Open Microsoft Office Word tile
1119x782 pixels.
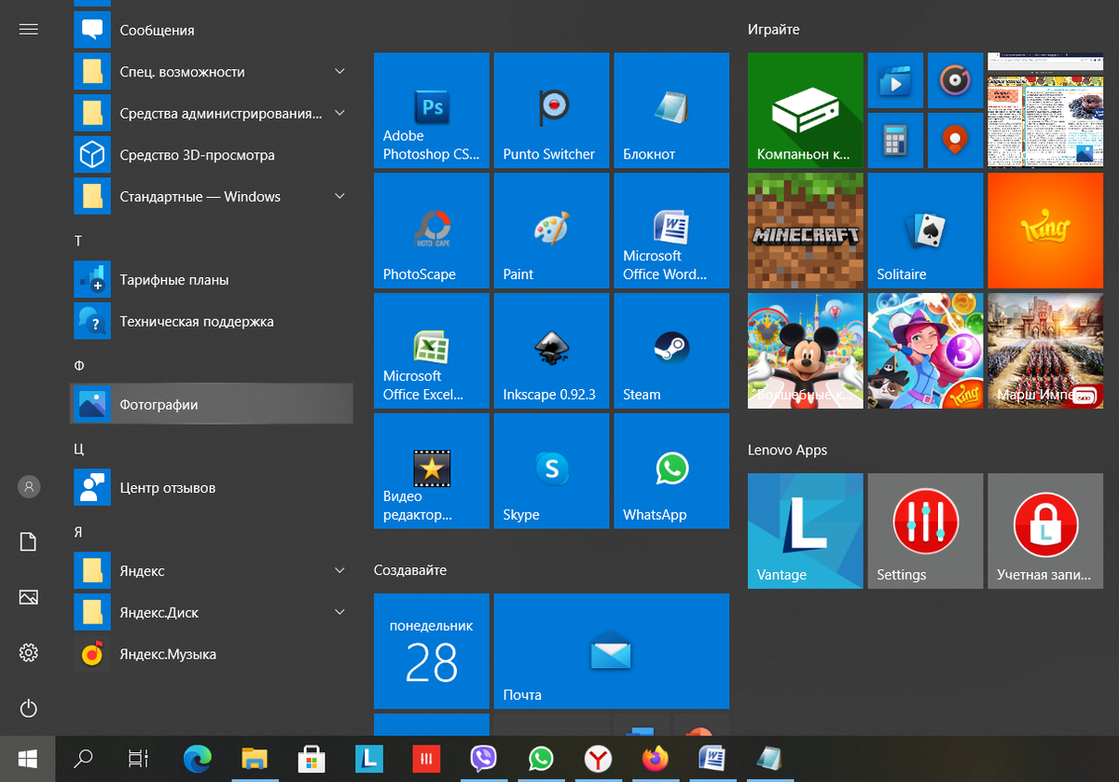point(671,230)
